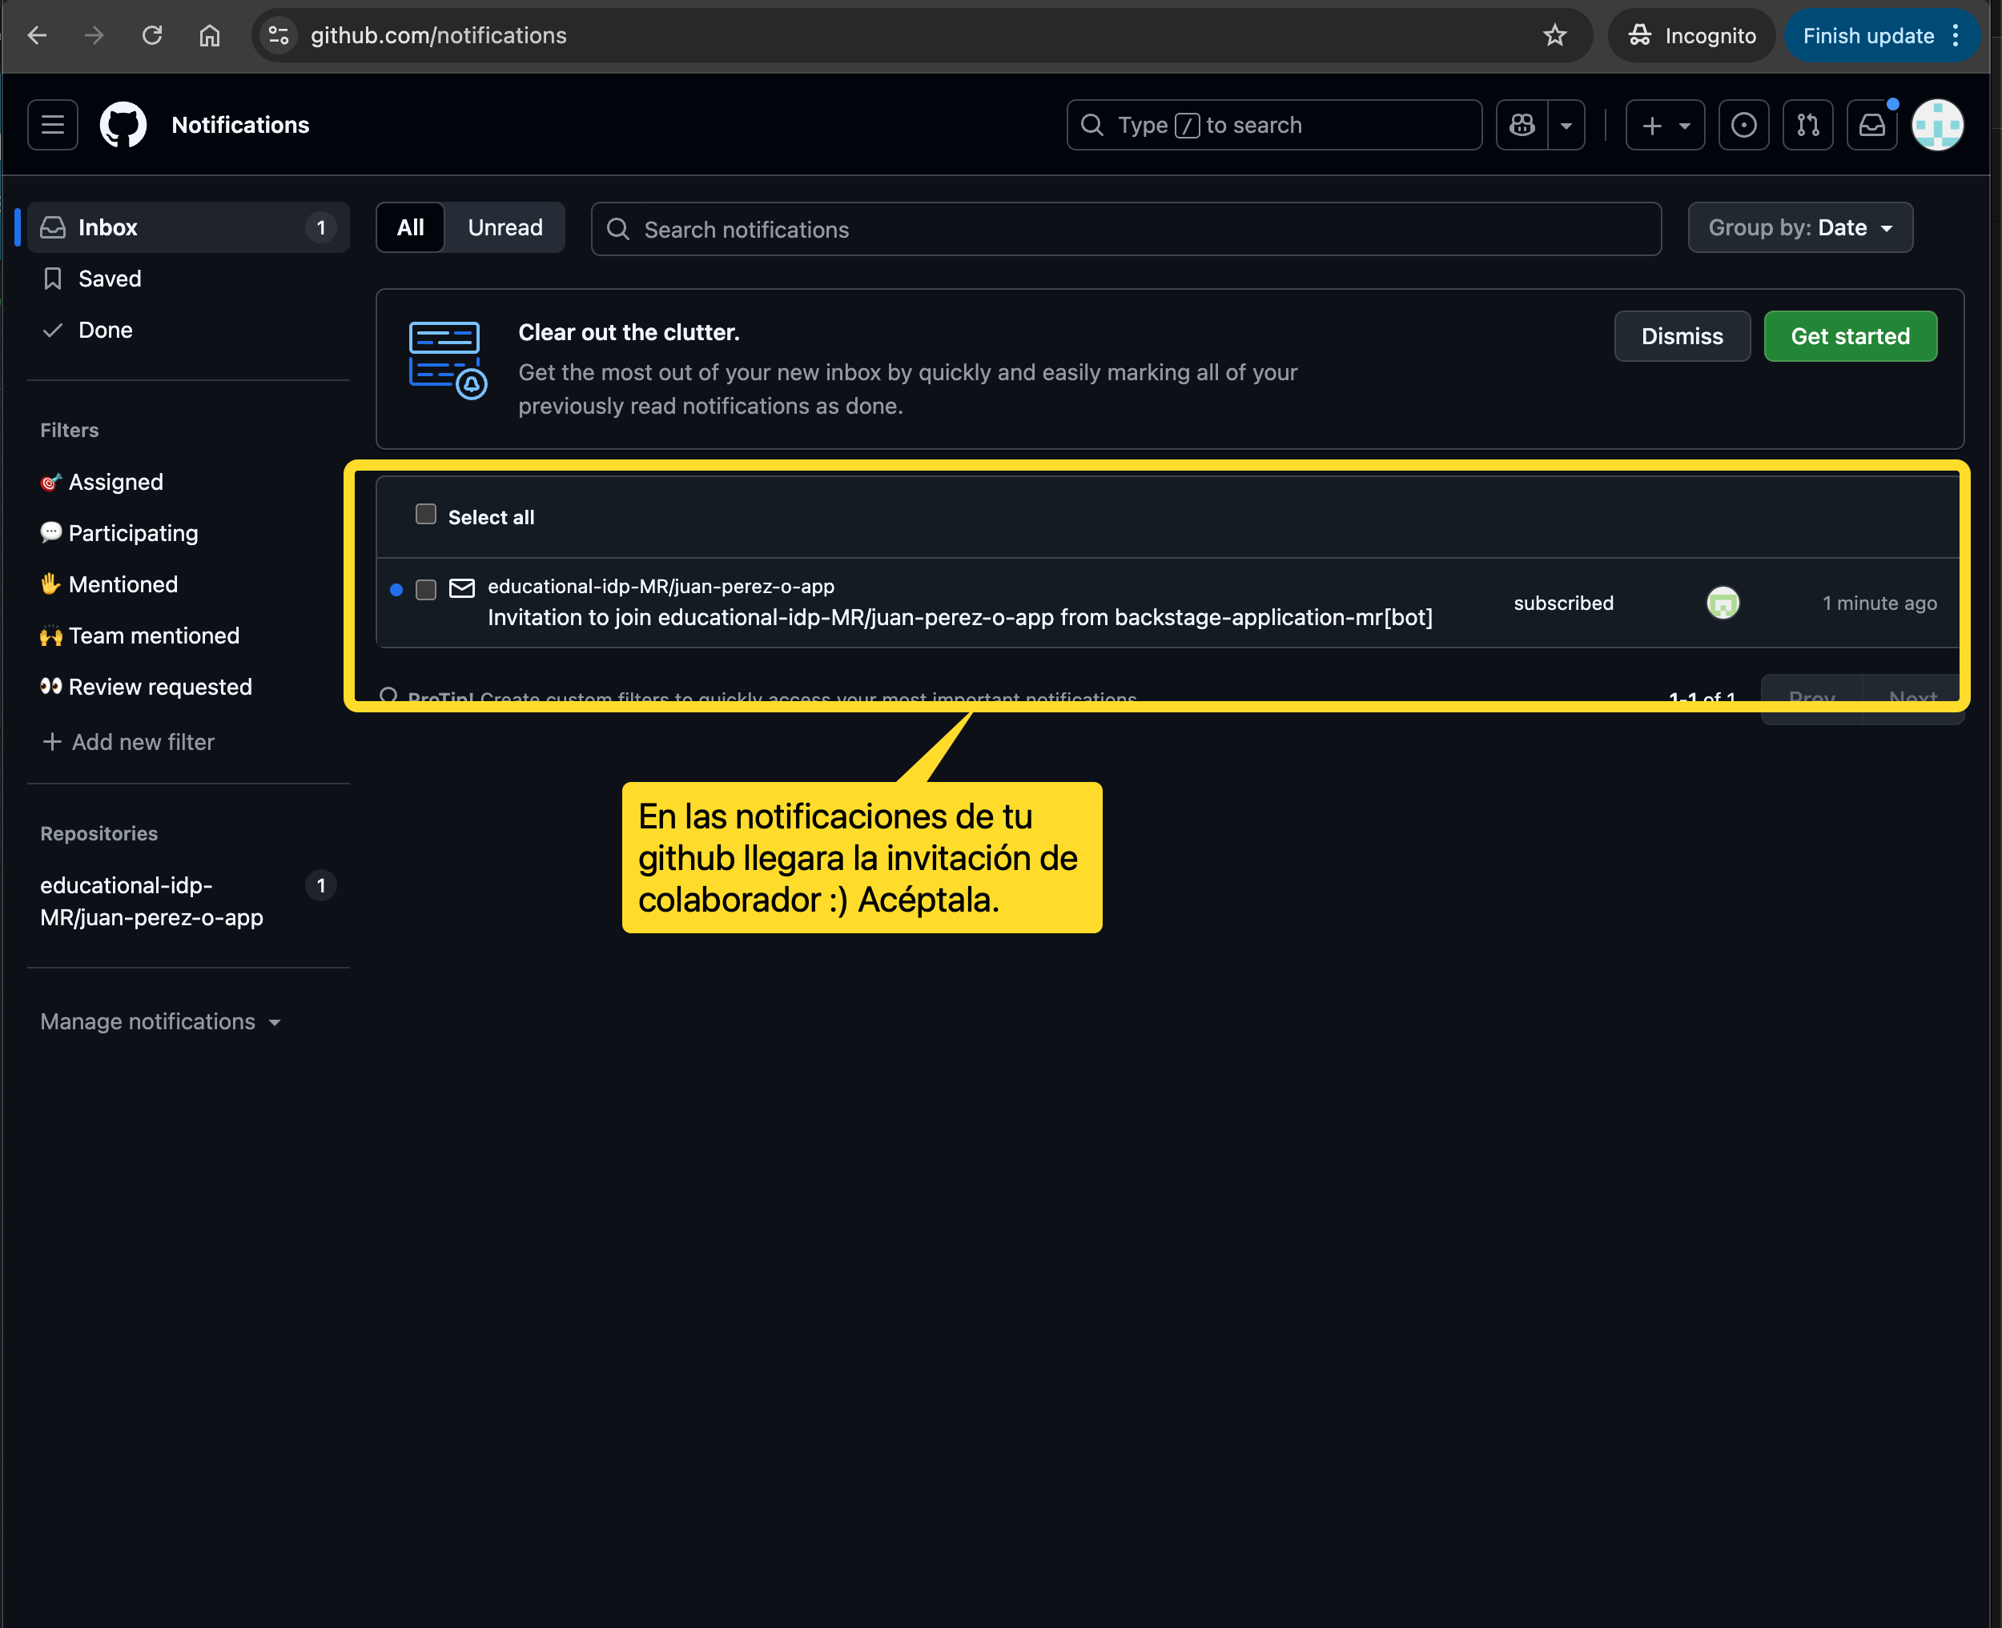Viewport: 2002px width, 1628px height.
Task: Reload the page in browser
Action: coord(152,36)
